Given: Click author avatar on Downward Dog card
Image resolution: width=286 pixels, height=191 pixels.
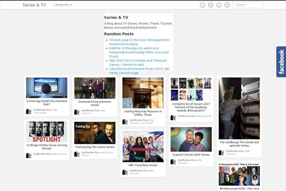Looking at the screenshot, I should [x=77, y=112].
